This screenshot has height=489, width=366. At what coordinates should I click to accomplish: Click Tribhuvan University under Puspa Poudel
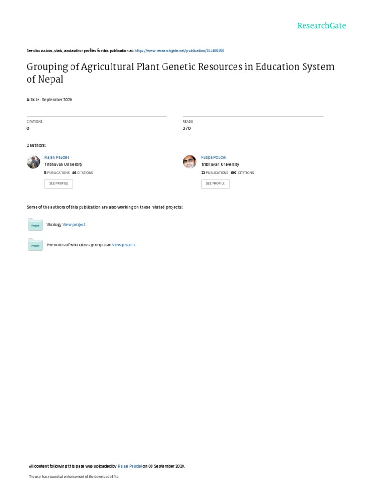pos(220,165)
